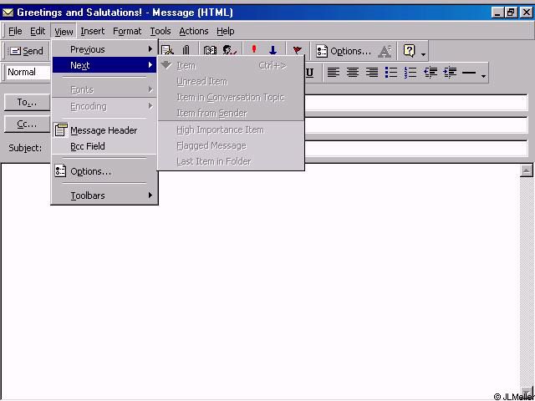
Task: Set High Importance red exclamation icon
Action: 254,50
